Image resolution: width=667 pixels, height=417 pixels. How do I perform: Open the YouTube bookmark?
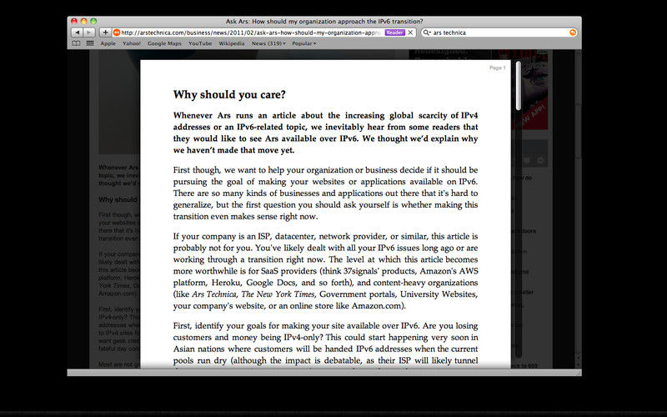click(x=200, y=43)
